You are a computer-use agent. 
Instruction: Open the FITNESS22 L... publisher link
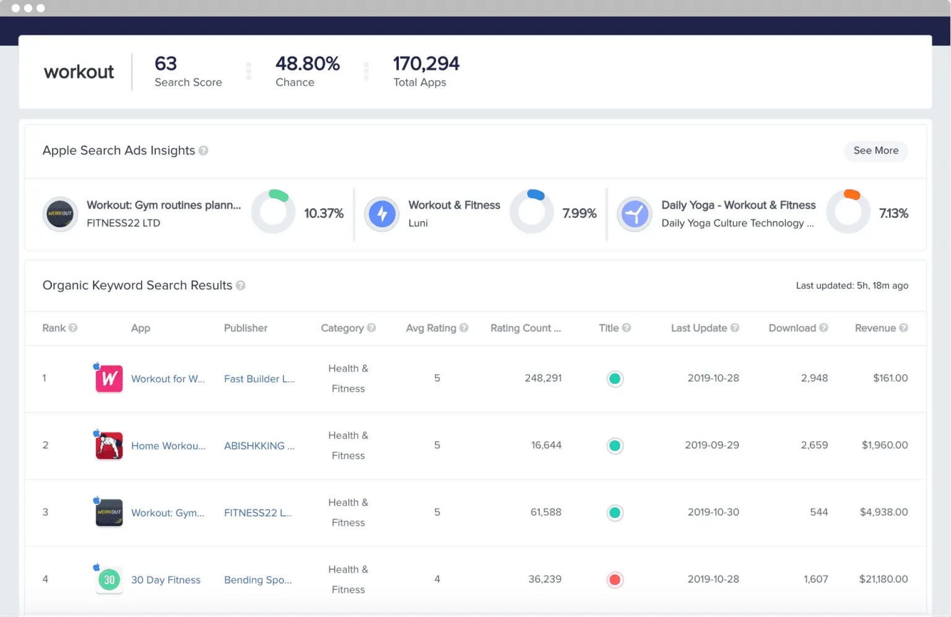pyautogui.click(x=258, y=512)
